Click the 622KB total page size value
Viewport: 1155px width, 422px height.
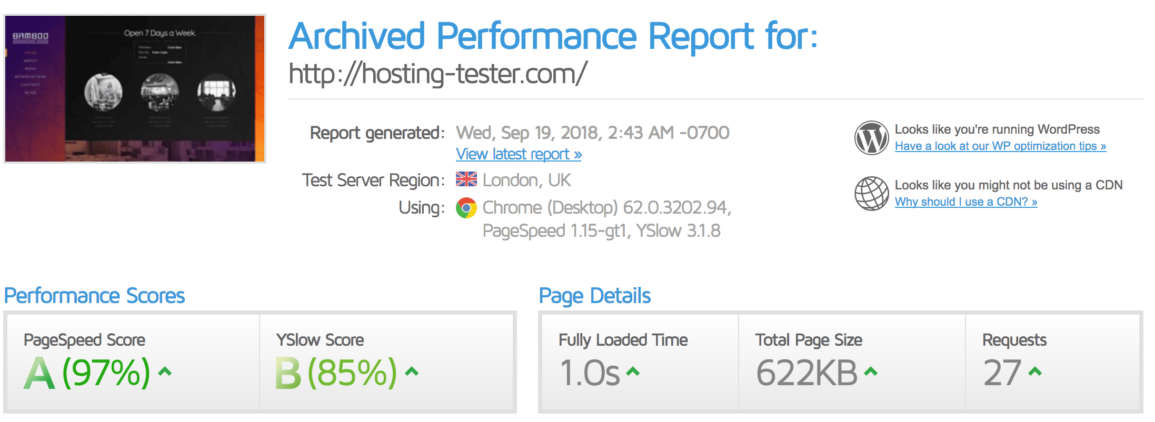click(807, 373)
